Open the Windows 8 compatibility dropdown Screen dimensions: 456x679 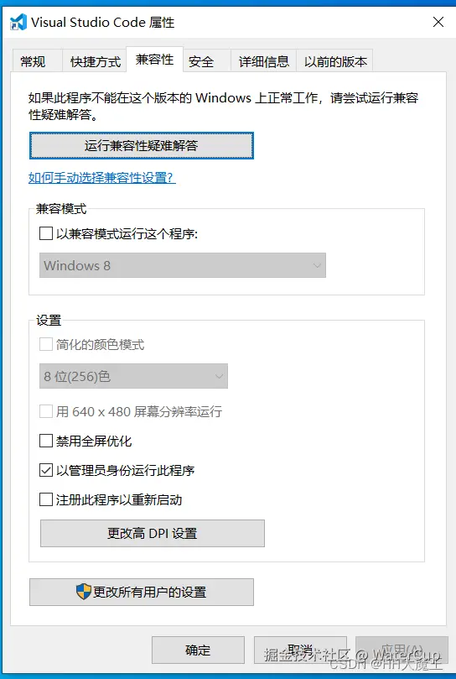click(x=183, y=265)
